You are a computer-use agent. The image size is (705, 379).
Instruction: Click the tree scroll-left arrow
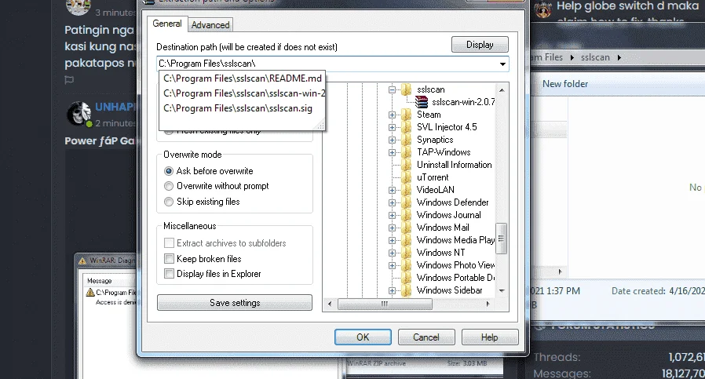[330, 304]
